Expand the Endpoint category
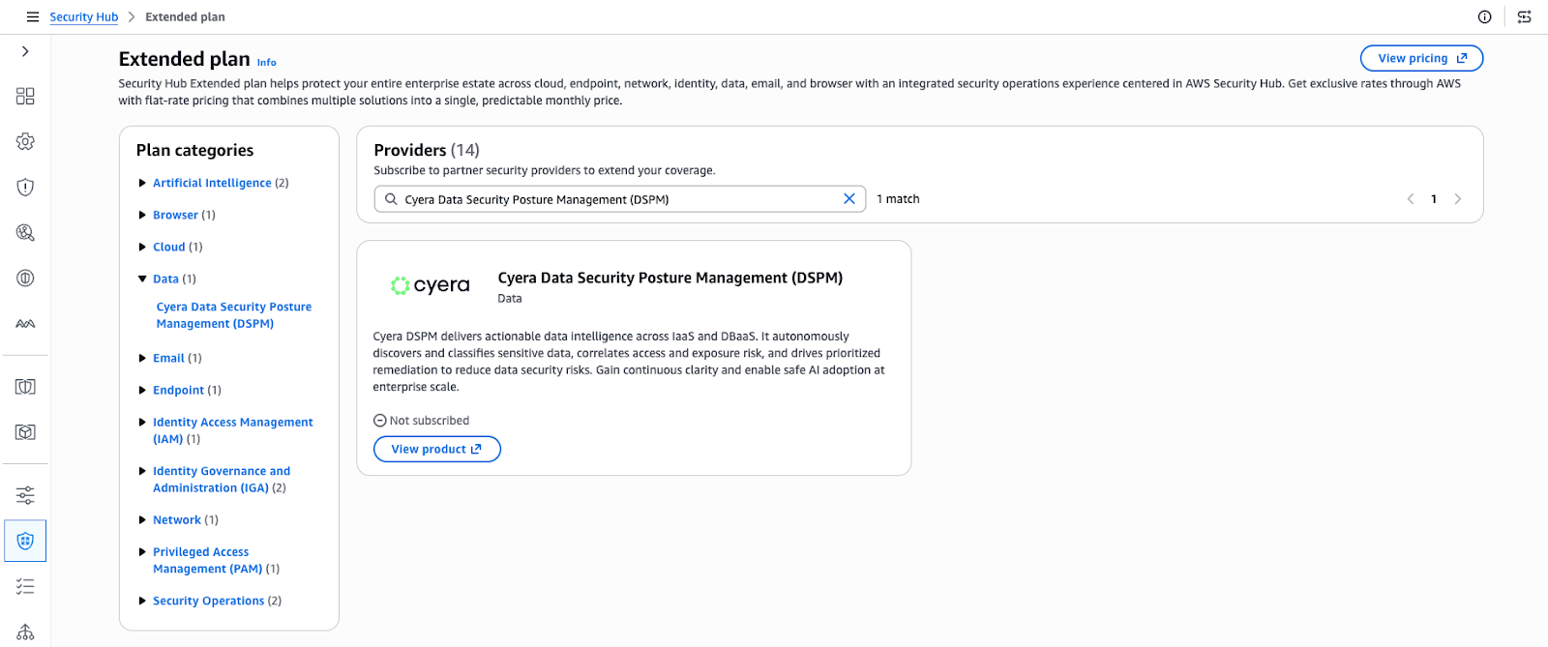Viewport: 1548px width, 647px height. (142, 390)
